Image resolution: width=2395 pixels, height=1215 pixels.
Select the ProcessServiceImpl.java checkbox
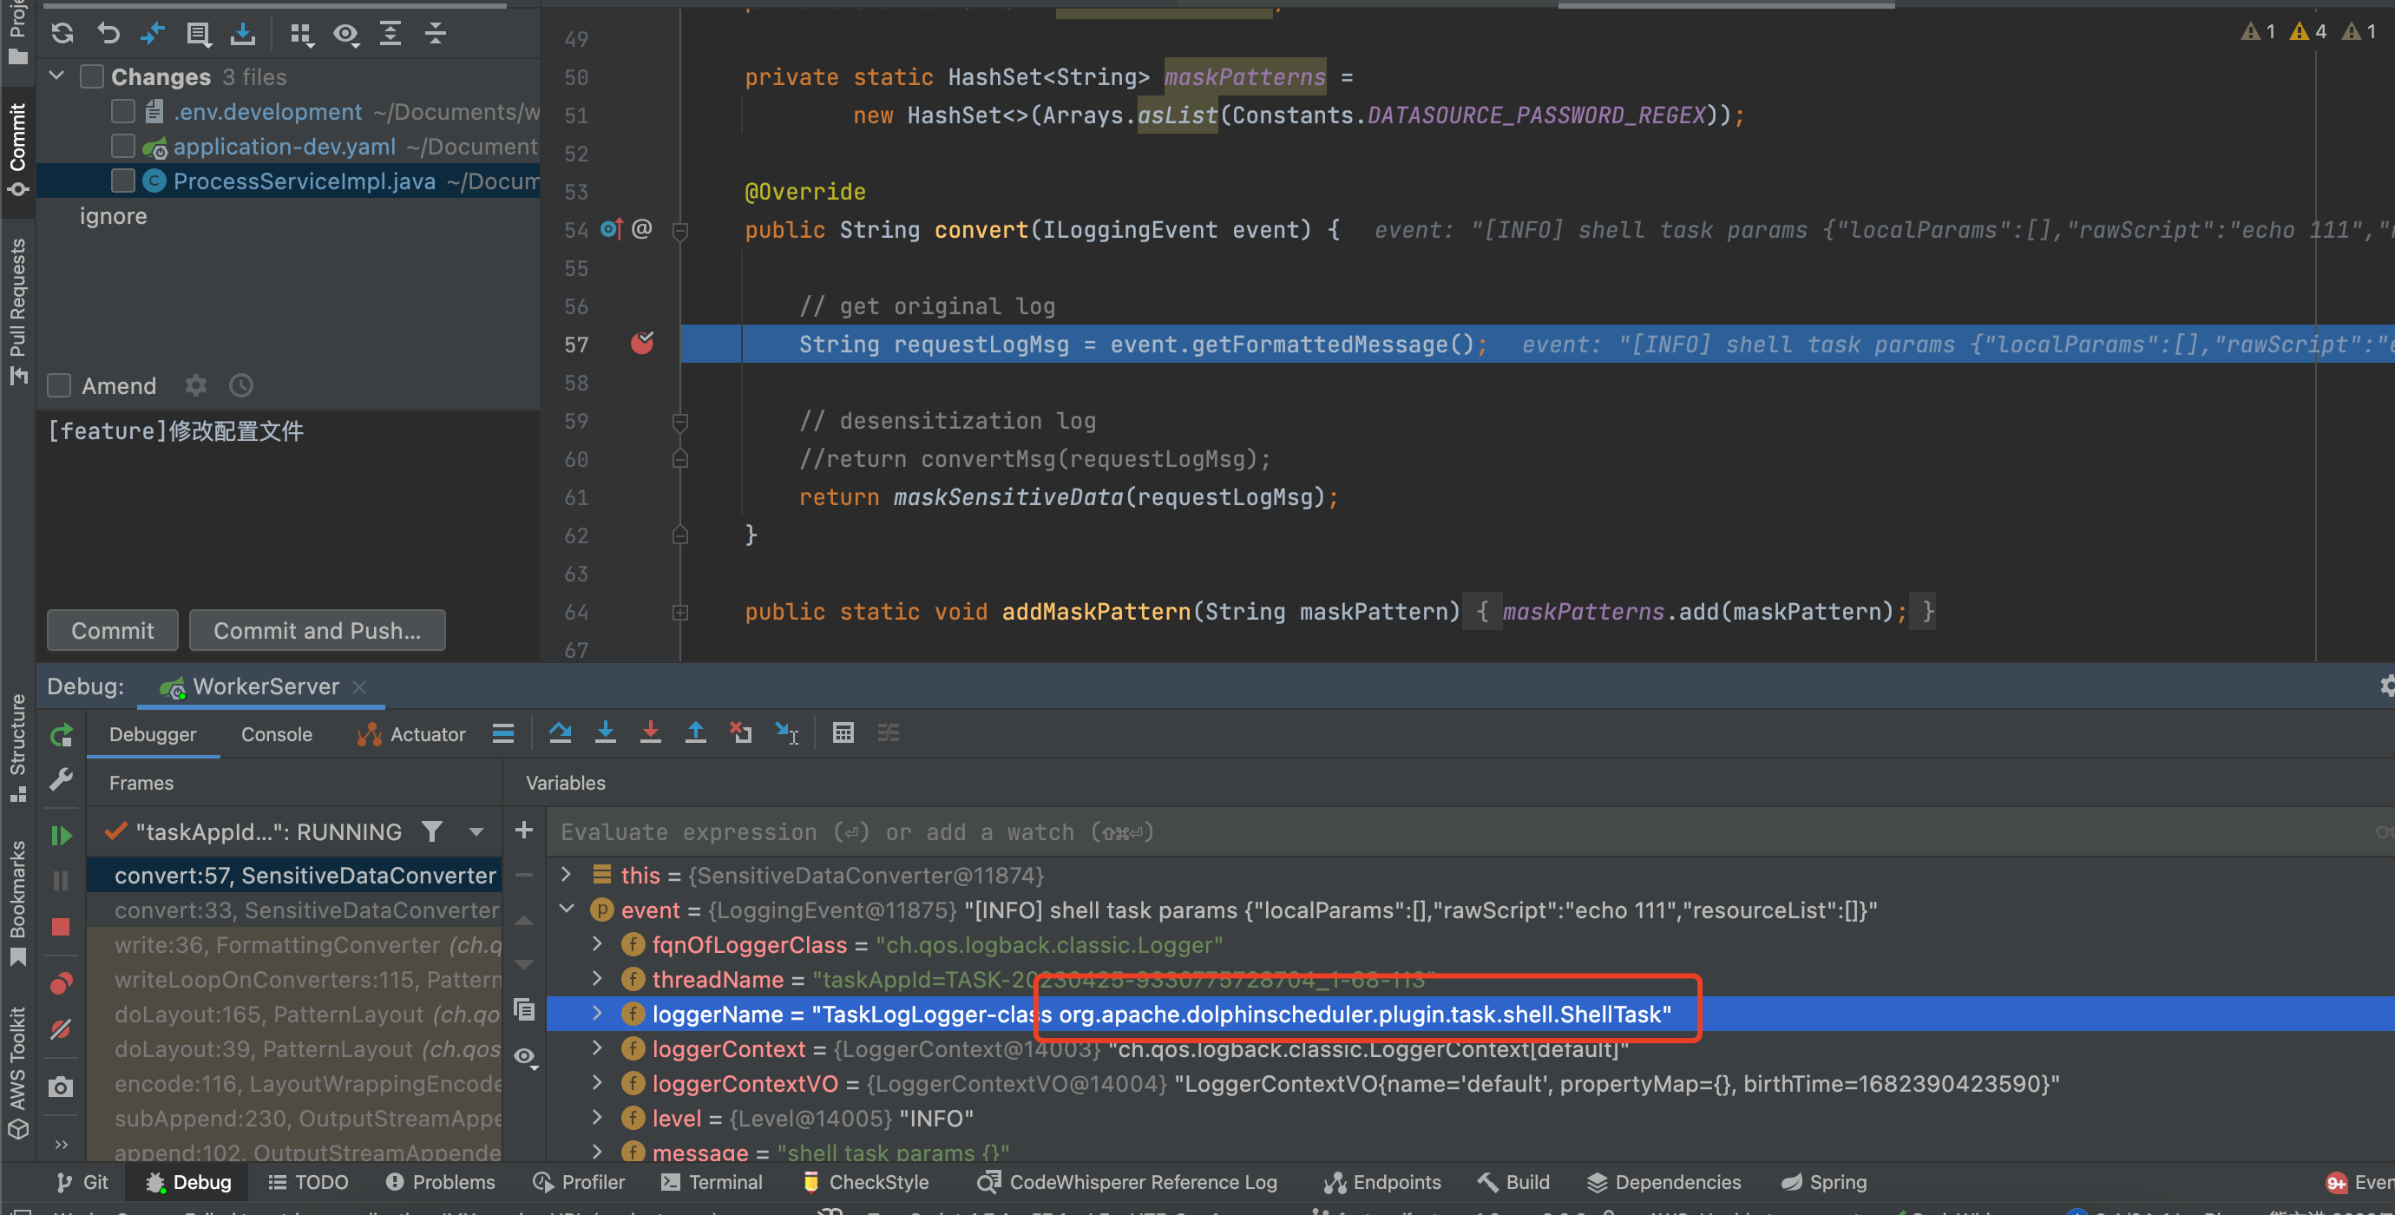122,181
